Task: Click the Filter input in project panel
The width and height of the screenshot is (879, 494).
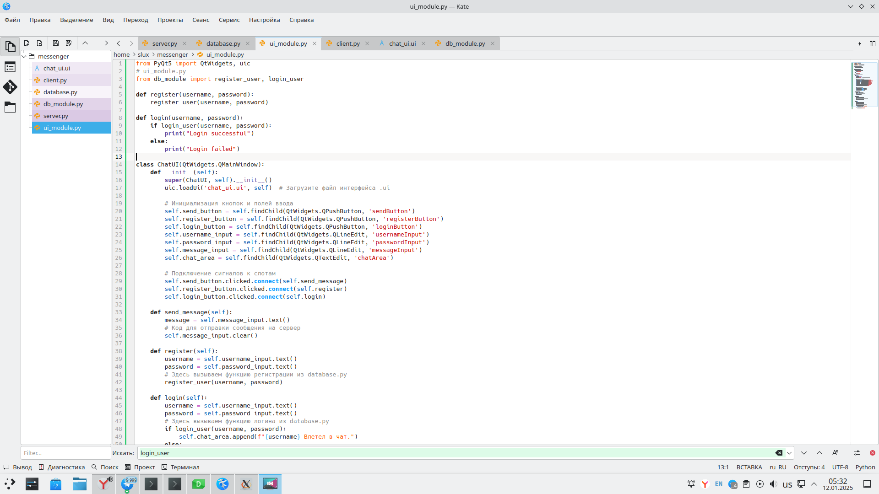Action: [65, 453]
